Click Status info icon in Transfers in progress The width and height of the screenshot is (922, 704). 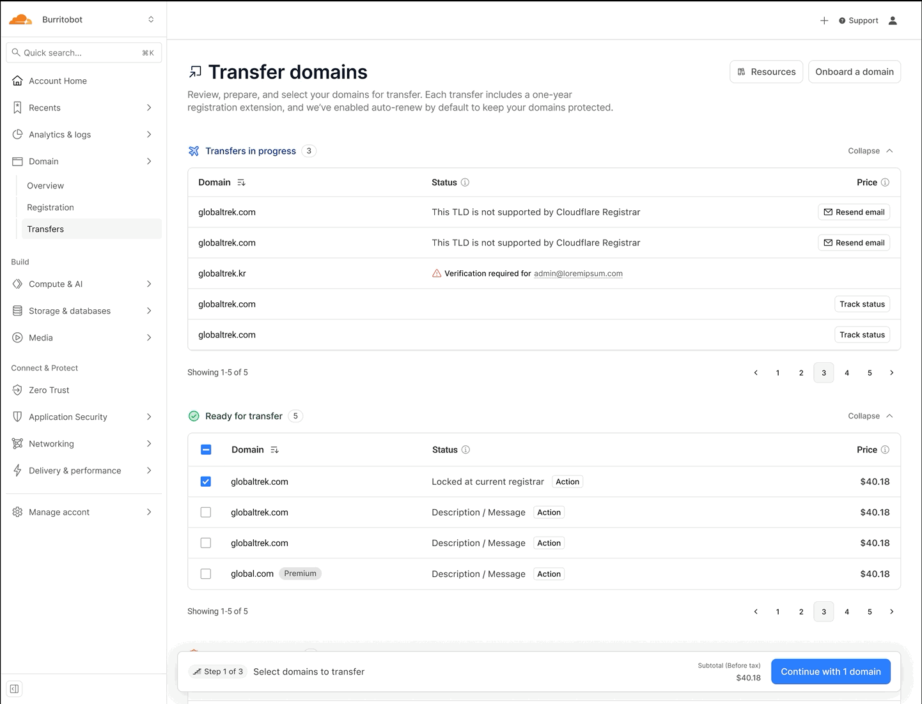[465, 182]
